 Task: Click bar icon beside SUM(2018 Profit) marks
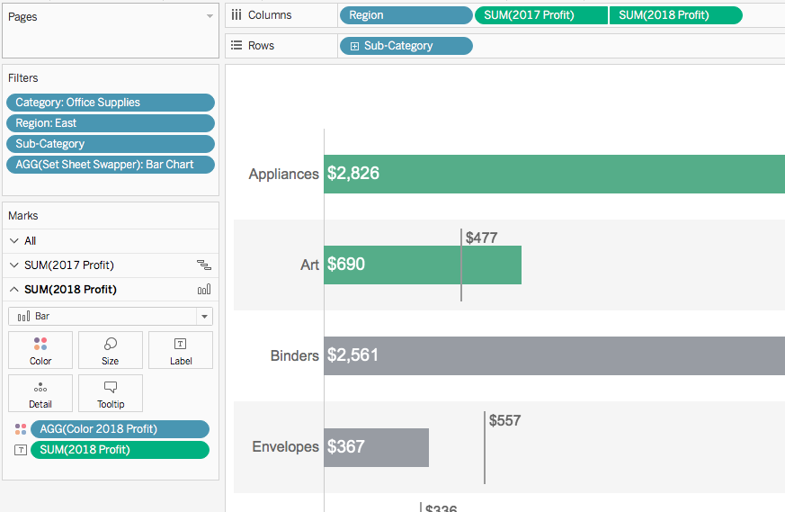tap(204, 290)
